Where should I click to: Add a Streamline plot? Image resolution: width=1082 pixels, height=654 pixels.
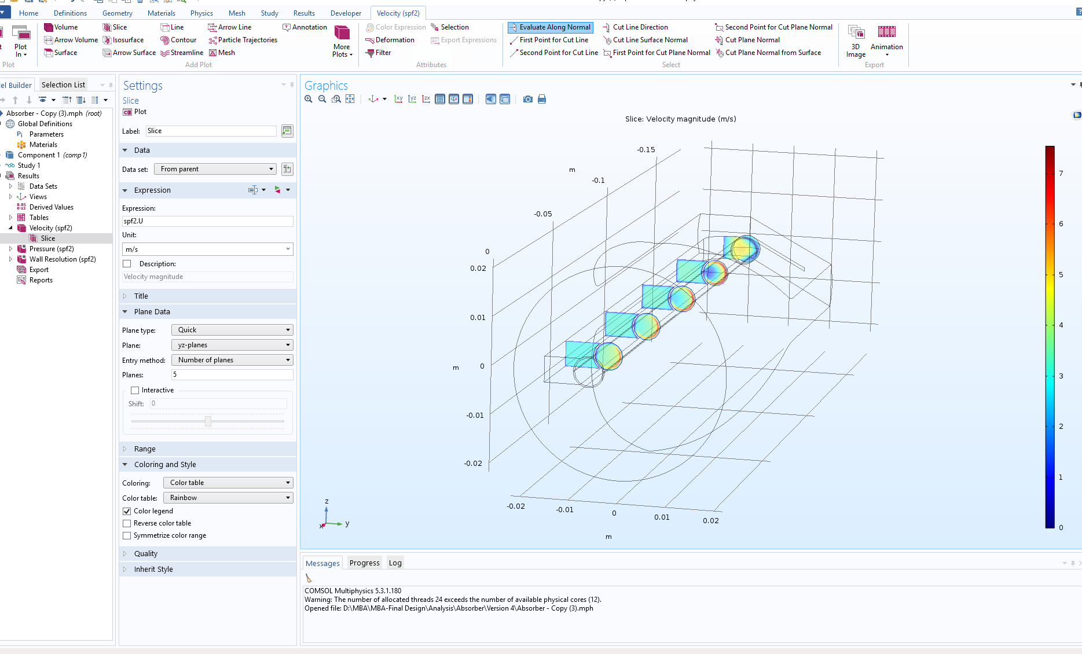[x=182, y=53]
